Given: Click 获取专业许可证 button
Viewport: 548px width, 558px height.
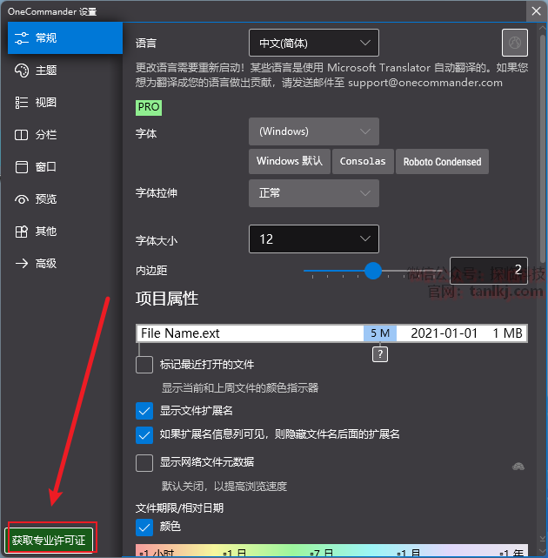Looking at the screenshot, I should 49,541.
